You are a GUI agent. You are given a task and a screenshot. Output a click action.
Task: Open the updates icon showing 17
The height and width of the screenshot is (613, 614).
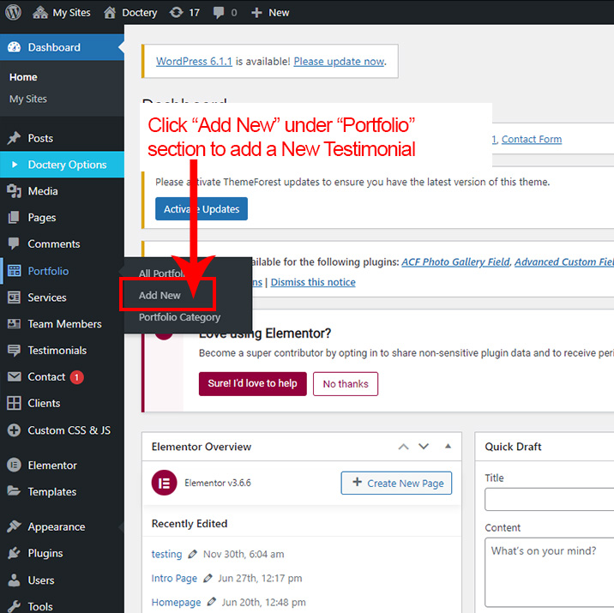176,13
